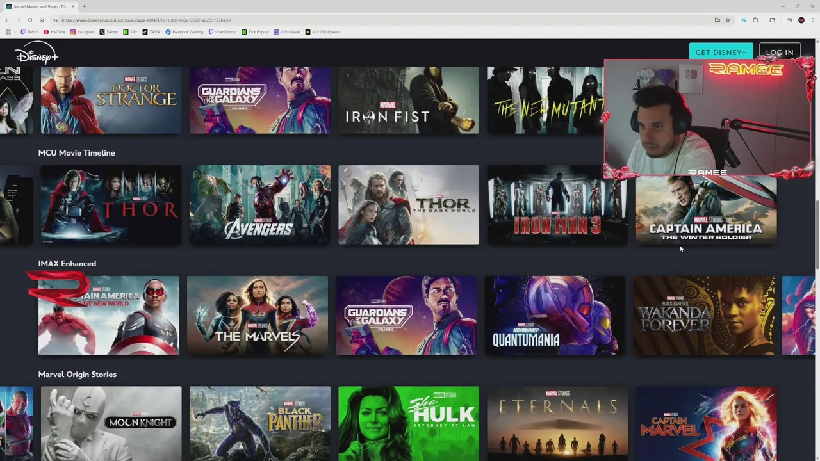
Task: Open the Black Panther tile
Action: pyautogui.click(x=260, y=423)
